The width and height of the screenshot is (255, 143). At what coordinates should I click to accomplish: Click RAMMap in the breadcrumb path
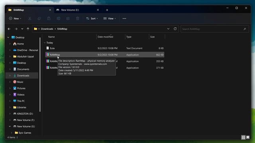pos(62,29)
